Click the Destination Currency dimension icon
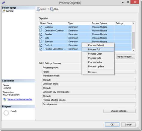 41,31
